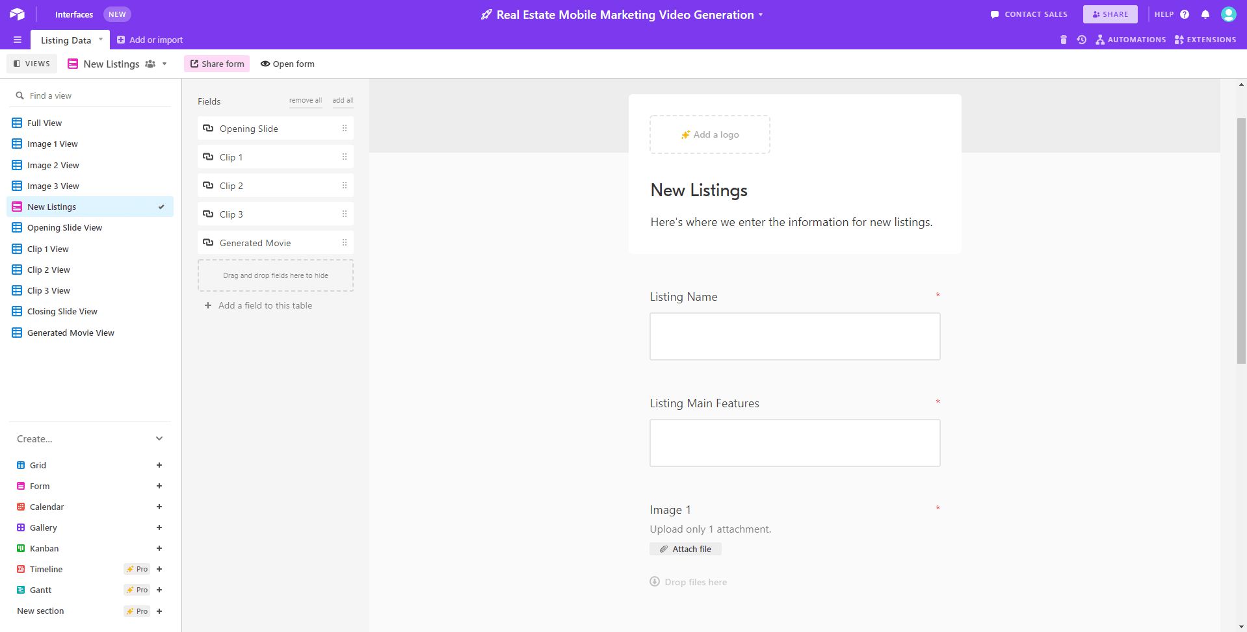Click inside the Listing Name input field
The image size is (1247, 632).
(794, 336)
